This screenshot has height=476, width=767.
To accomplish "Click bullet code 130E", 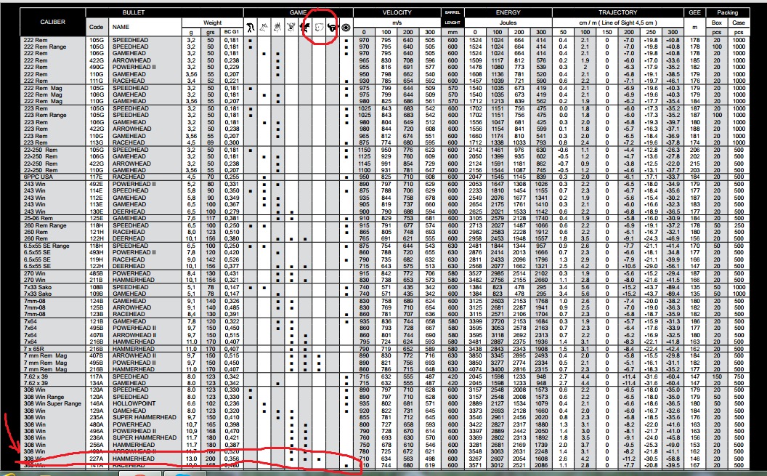I will (97, 211).
